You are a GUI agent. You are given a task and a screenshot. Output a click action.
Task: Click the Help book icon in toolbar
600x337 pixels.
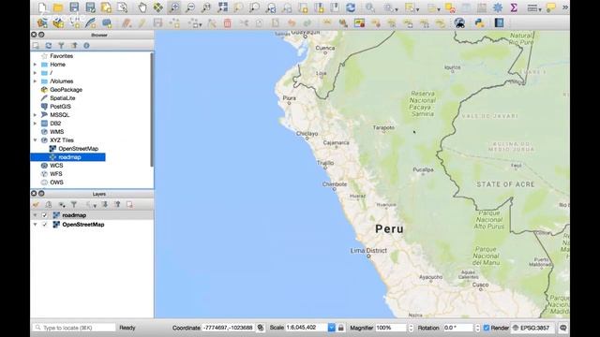(499, 22)
